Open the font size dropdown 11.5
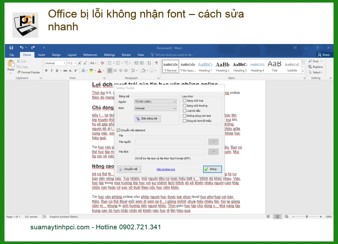This screenshot has width=338, height=244. pos(75,63)
